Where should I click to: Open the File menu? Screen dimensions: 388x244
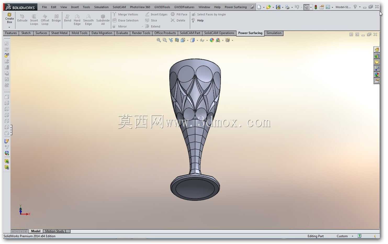pos(44,7)
